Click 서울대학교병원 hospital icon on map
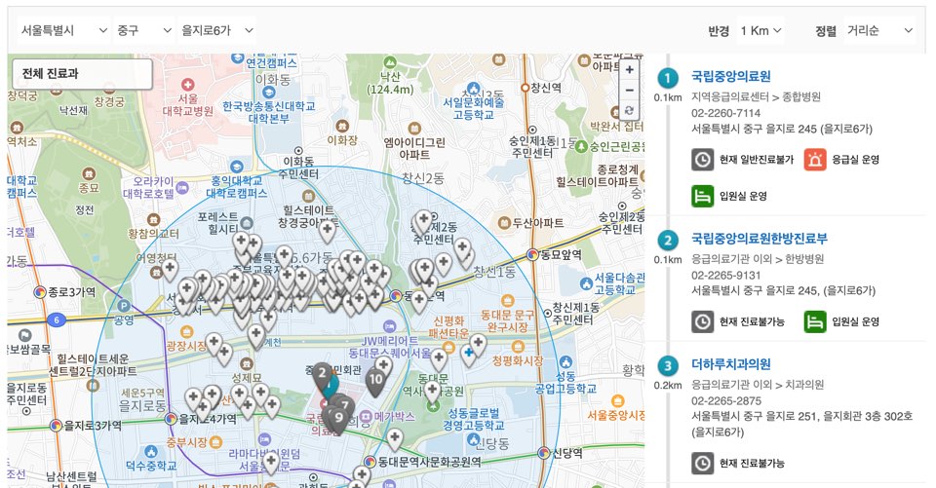 tap(188, 85)
